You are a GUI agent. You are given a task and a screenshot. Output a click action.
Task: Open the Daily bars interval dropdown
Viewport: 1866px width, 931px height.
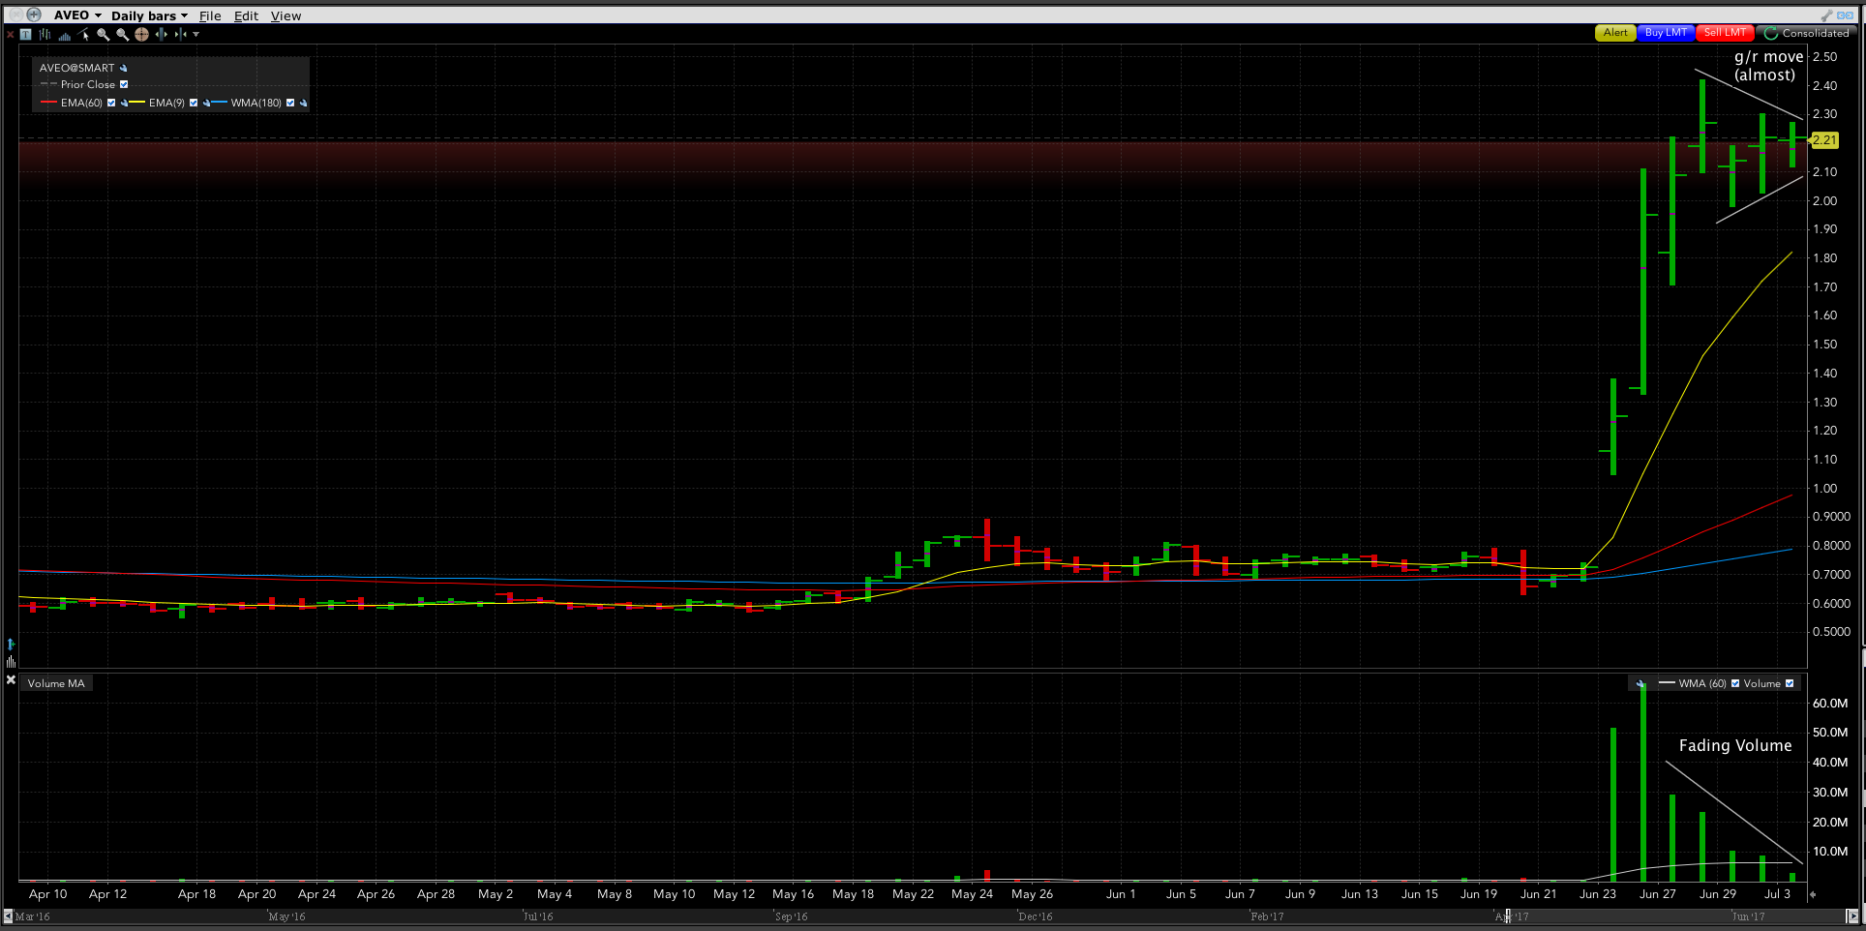[x=149, y=15]
